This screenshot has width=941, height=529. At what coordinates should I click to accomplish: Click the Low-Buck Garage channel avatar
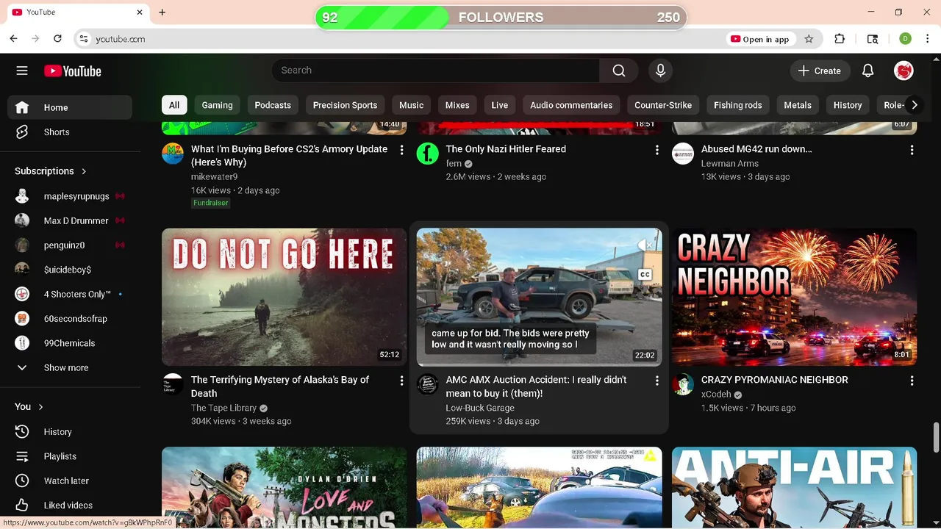[x=428, y=384]
